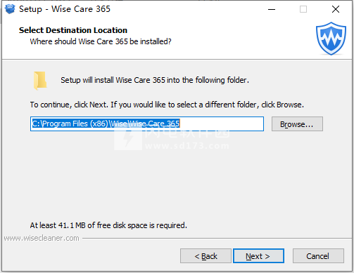
Task: Click the www.wisecleaner.com text
Action: coord(42,238)
